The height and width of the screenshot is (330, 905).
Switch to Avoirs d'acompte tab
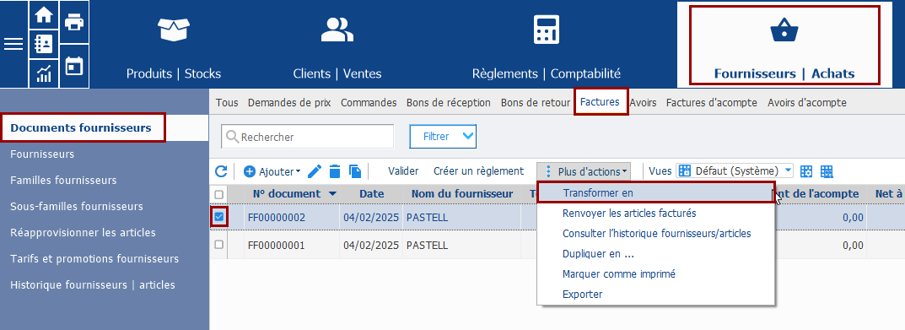click(807, 103)
